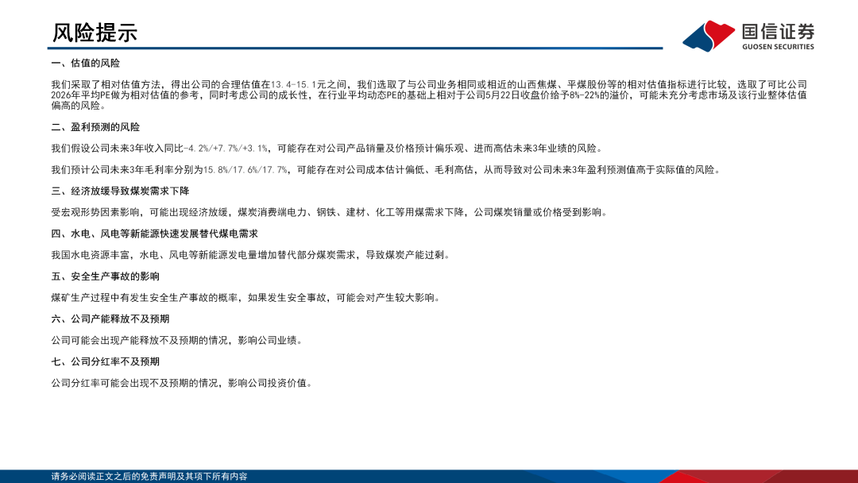Select heading 五、安全生产事故的影响
The image size is (858, 483).
106,276
